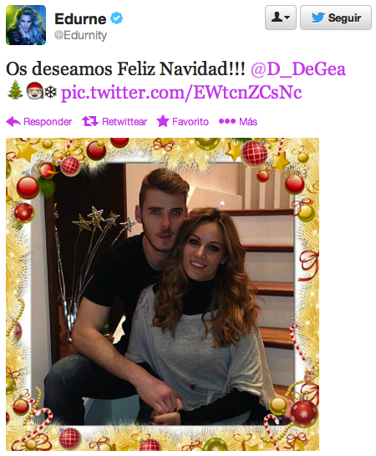Click the Santa Claus emoji in tweet
This screenshot has width=376, height=456.
point(34,91)
